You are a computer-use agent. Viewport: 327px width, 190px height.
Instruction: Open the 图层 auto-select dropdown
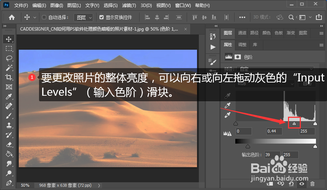click(84, 18)
